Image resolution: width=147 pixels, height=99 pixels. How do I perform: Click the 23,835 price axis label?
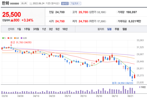(140, 83)
